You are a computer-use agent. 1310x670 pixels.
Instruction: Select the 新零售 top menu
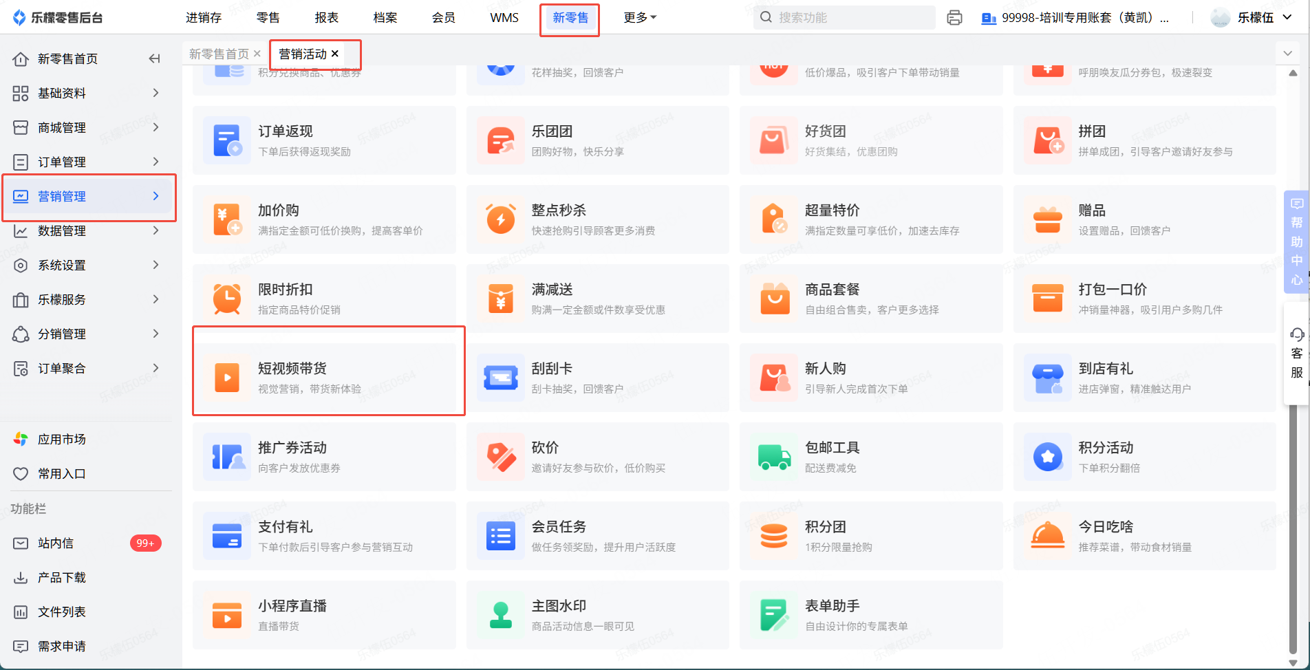pyautogui.click(x=570, y=18)
